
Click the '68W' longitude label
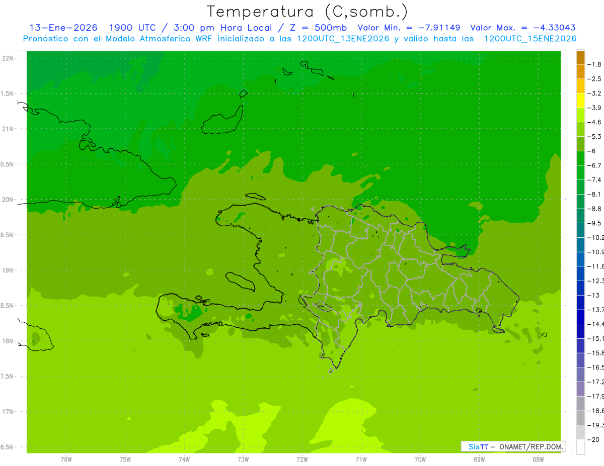pyautogui.click(x=538, y=459)
